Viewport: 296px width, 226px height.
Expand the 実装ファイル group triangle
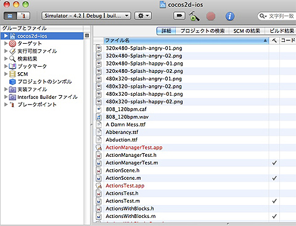(x=6, y=89)
